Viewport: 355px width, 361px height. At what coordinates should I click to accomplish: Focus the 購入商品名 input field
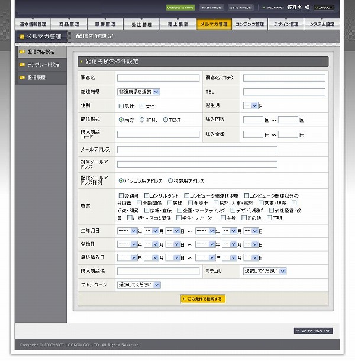point(158,271)
